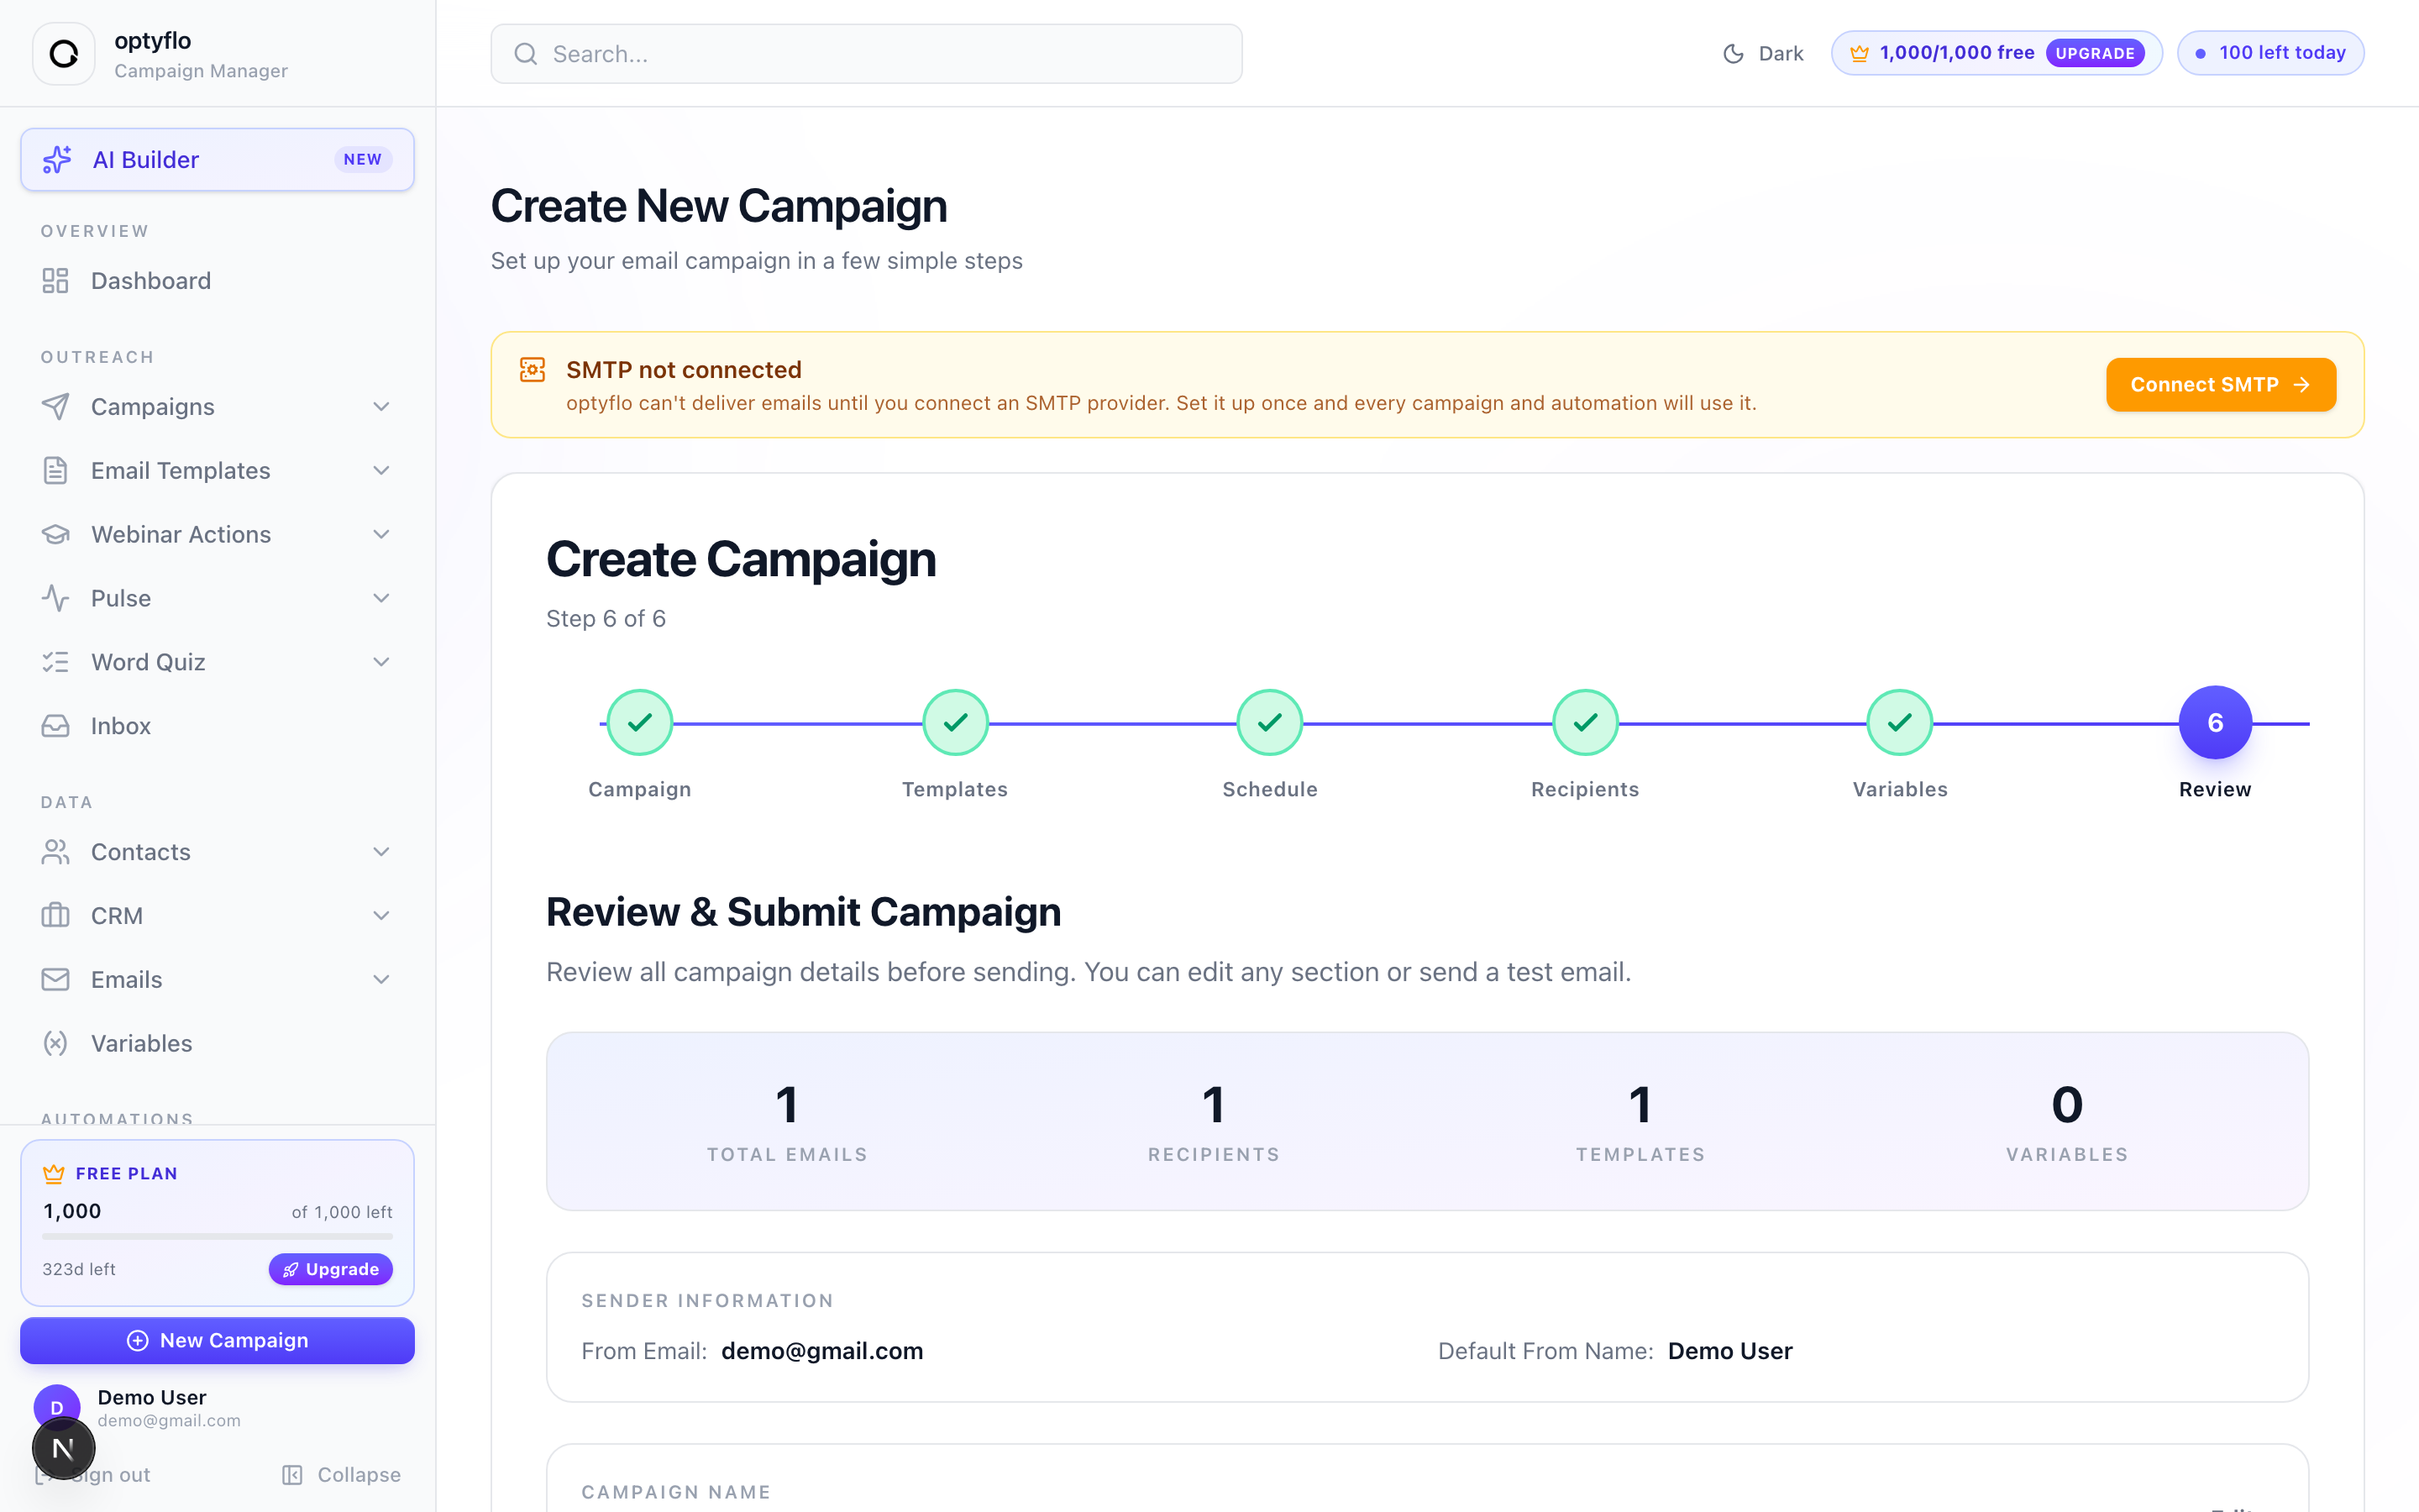Viewport: 2419px width, 1512px height.
Task: Click the search magnifier icon
Action: point(526,54)
